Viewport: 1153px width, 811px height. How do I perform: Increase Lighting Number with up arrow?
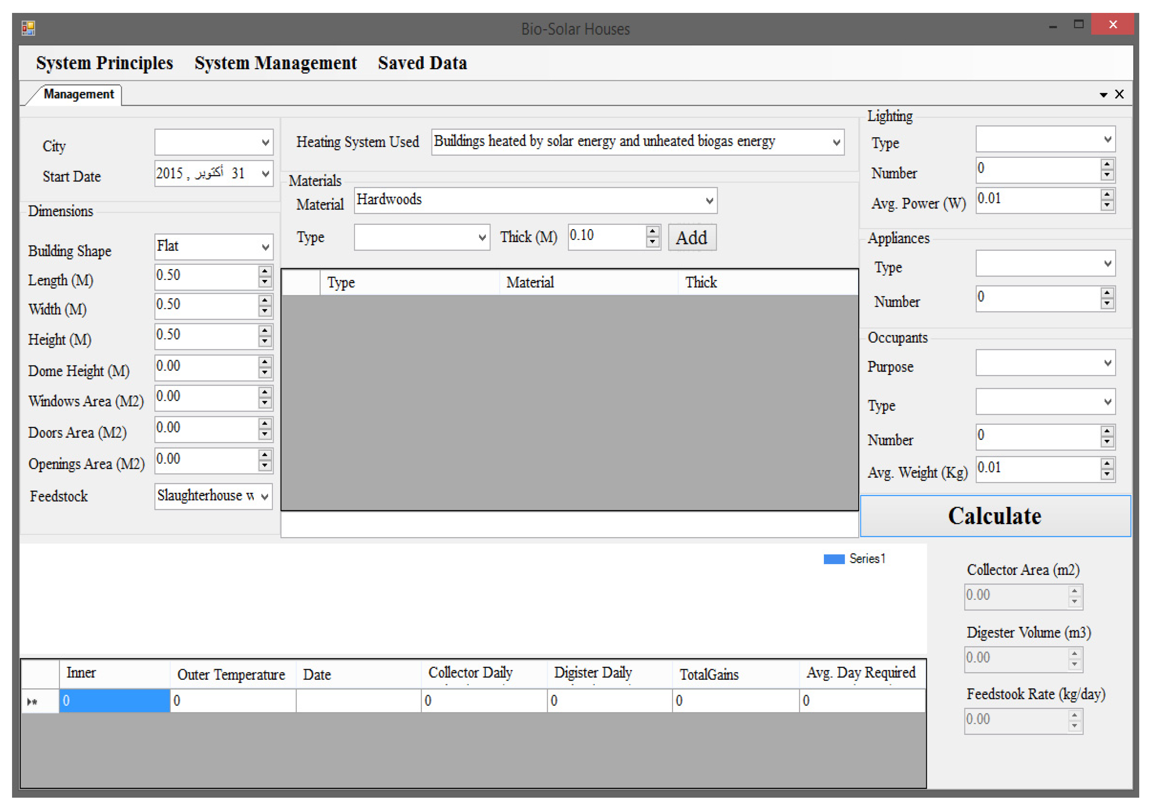(1107, 163)
